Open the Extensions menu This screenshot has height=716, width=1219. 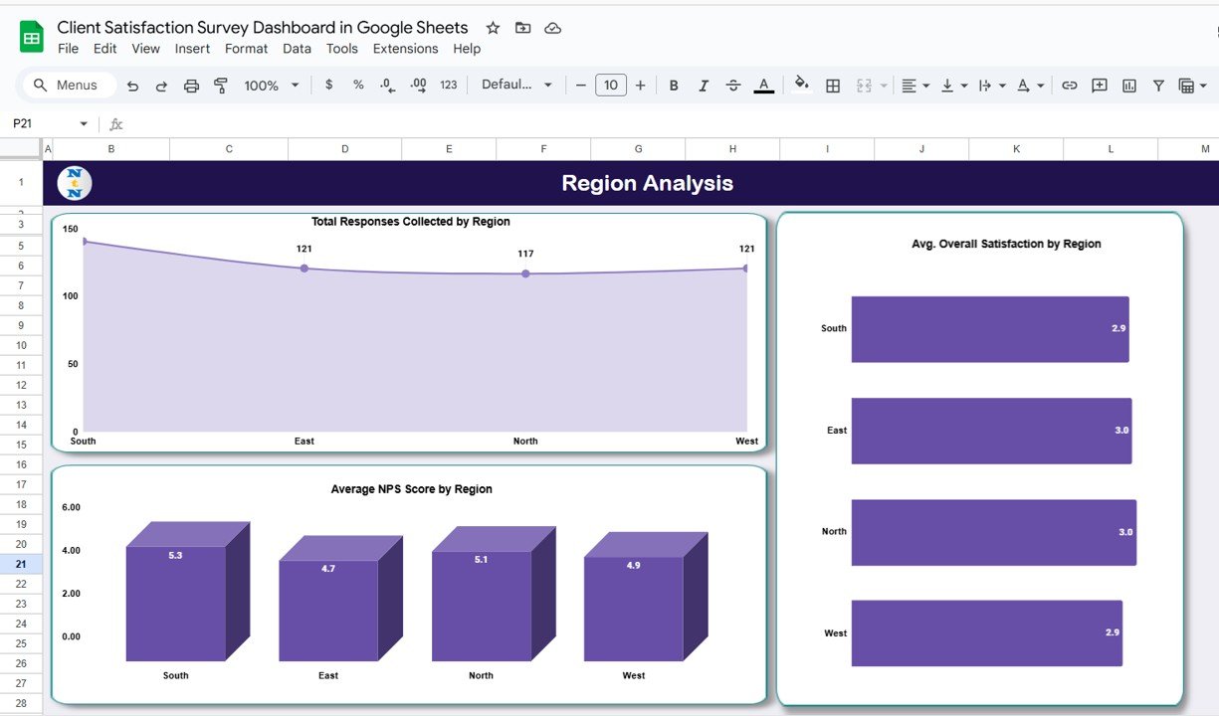click(405, 49)
